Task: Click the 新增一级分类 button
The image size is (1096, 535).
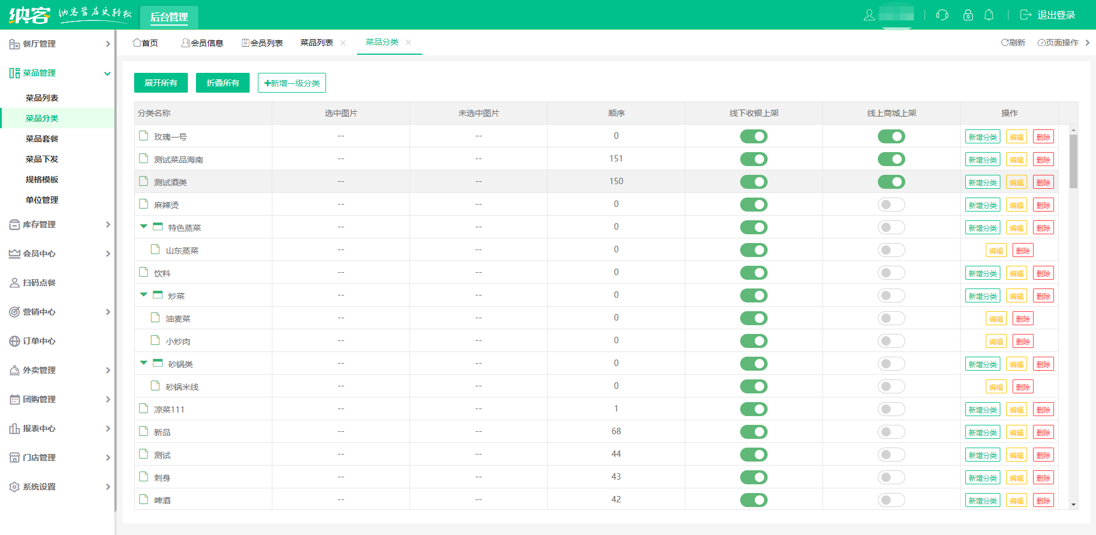Action: (292, 83)
